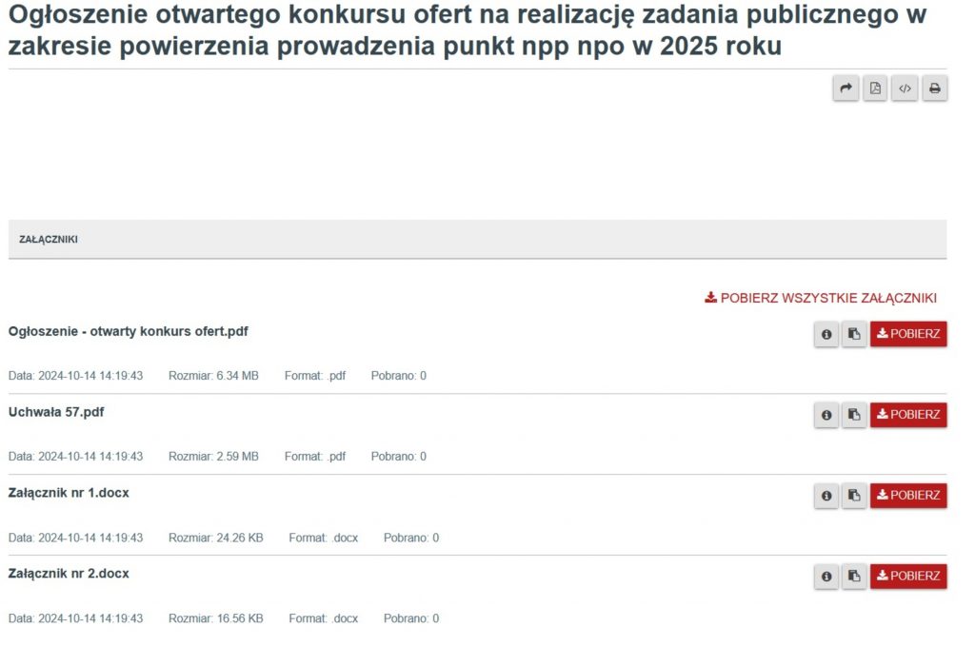Screen dimensions: 975x647
Task: Click copy icon for Uchwała 57.pdf
Action: [854, 415]
